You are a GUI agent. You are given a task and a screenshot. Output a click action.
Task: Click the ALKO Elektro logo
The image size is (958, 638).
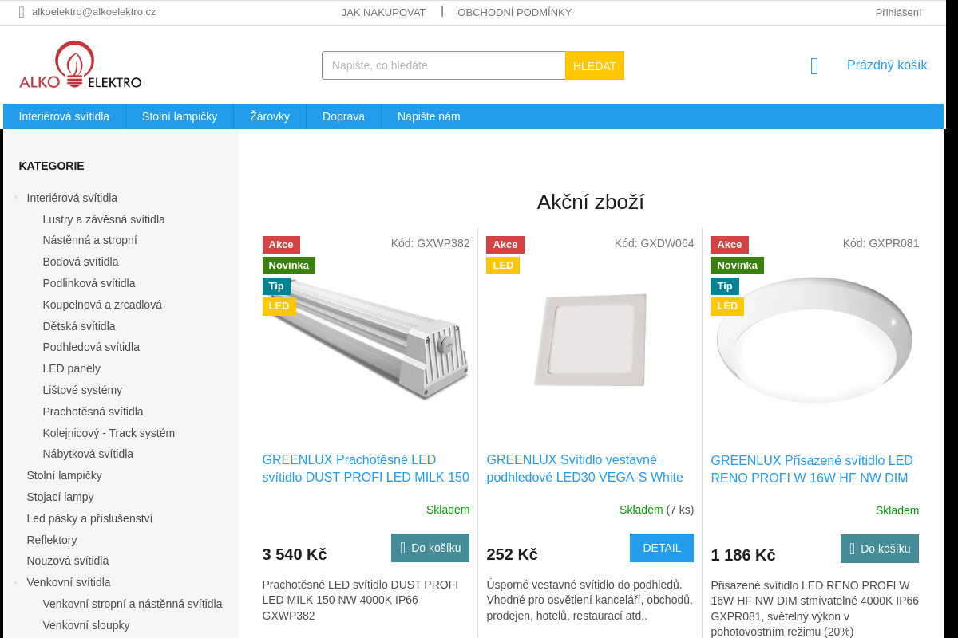(x=81, y=65)
